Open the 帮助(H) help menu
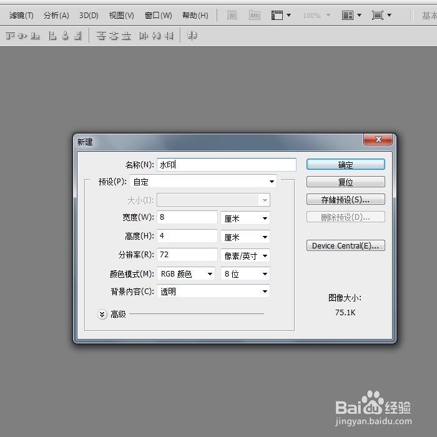437x437 pixels. [x=195, y=16]
